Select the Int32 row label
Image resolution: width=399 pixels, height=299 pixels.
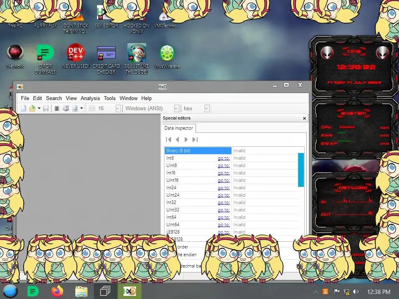click(171, 202)
